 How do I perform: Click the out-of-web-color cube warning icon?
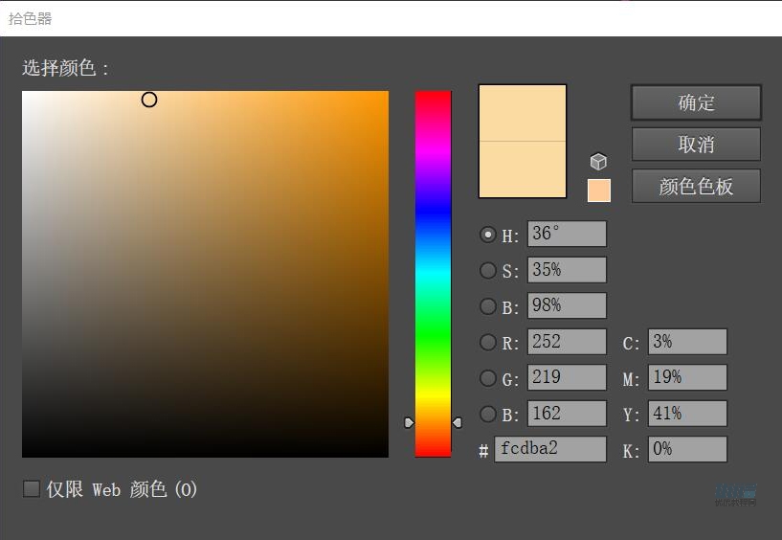click(598, 162)
